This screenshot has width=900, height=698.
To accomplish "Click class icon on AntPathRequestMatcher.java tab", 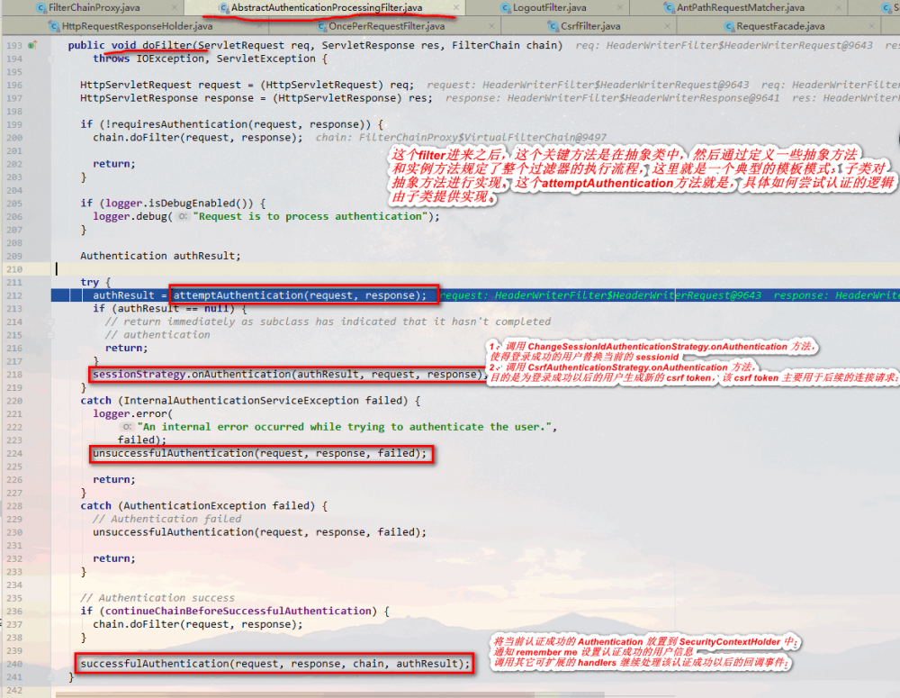I will [x=669, y=8].
